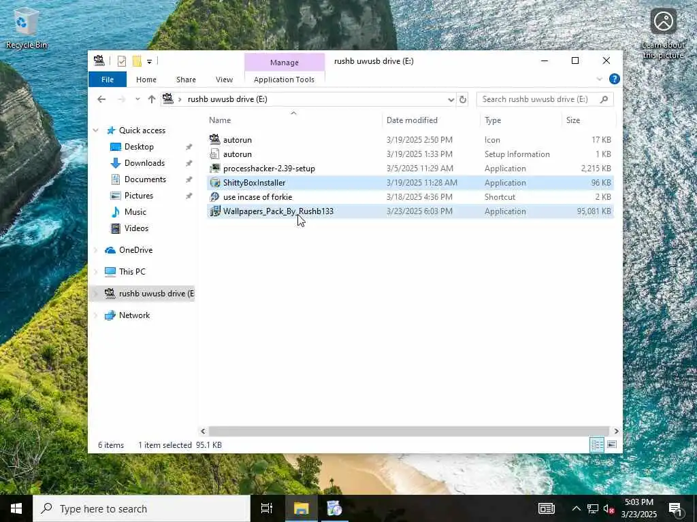Open Downloads in the navigation pane
The width and height of the screenshot is (697, 522).
[144, 163]
